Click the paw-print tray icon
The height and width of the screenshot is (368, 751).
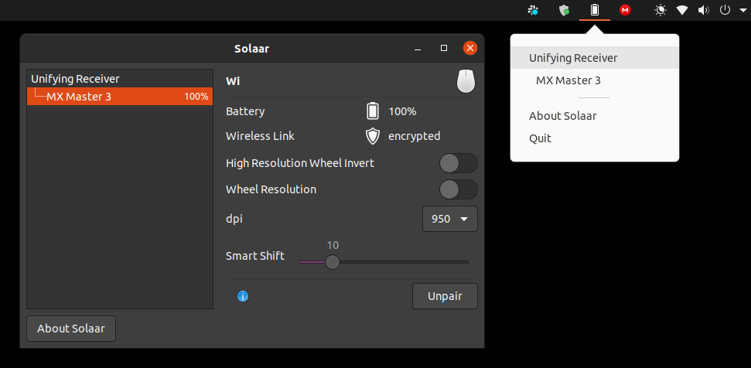coord(533,9)
